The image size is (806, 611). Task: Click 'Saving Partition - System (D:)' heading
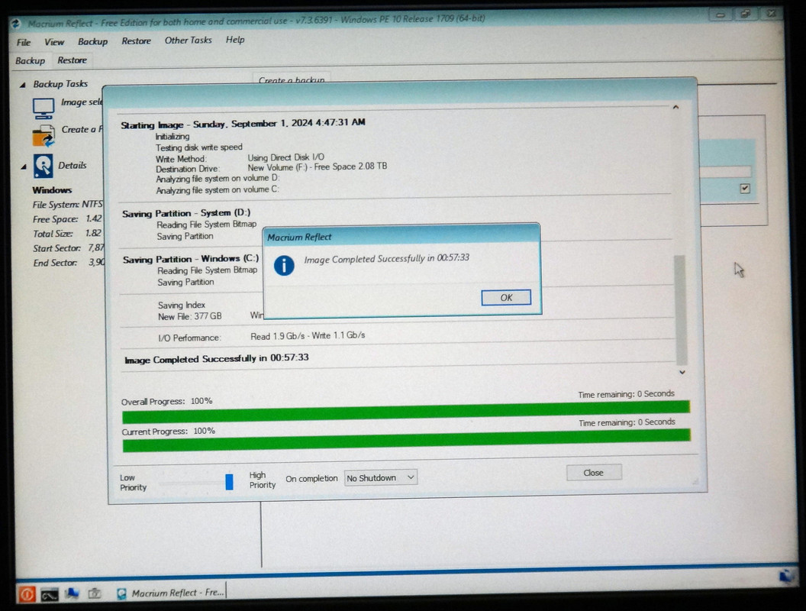186,213
